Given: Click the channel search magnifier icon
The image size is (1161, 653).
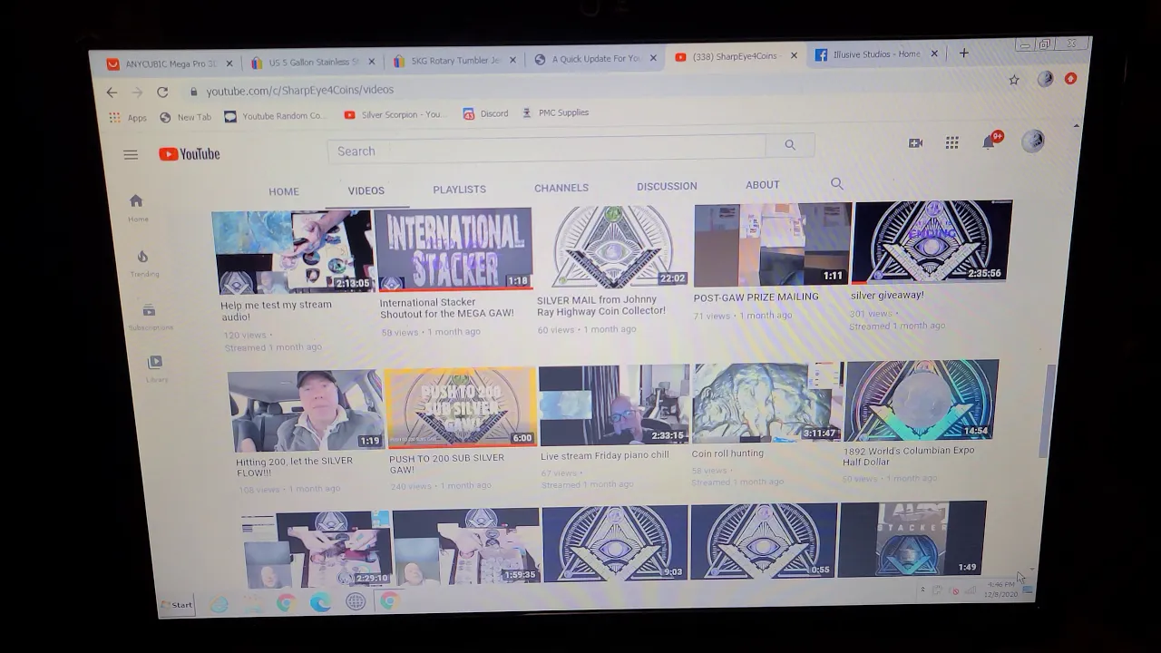Looking at the screenshot, I should coord(837,184).
